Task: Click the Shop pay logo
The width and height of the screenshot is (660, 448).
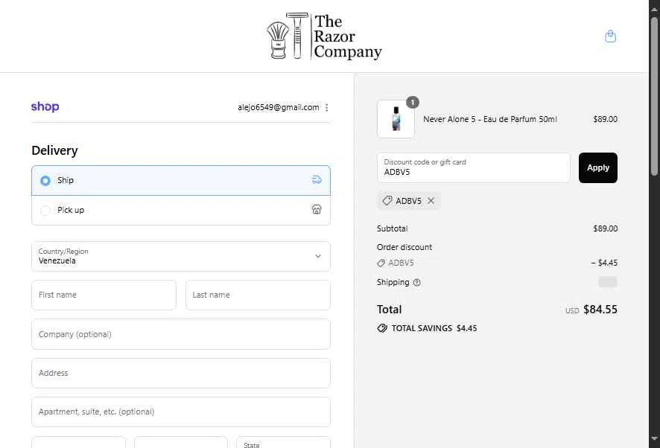Action: click(x=45, y=107)
